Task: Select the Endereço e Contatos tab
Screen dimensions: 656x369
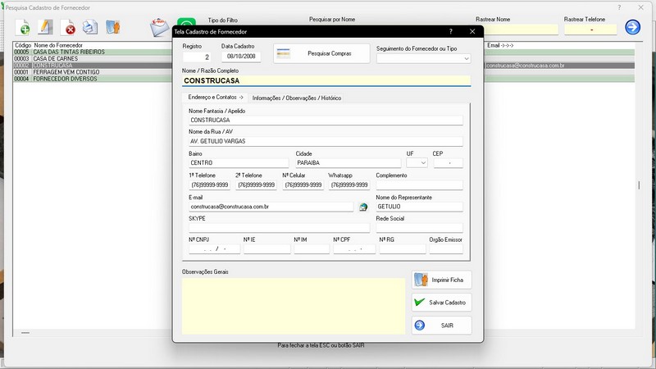Action: (x=216, y=97)
